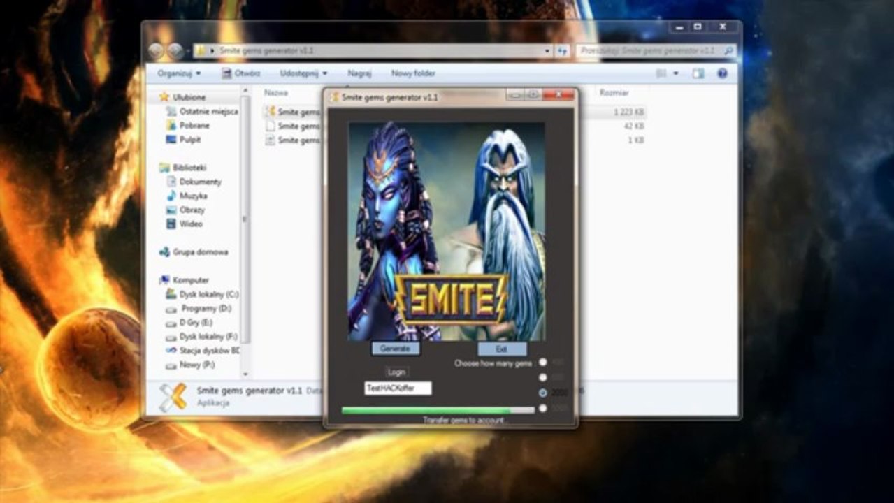The width and height of the screenshot is (894, 503).
Task: Click the change view icon in Explorer toolbar
Action: 661,73
